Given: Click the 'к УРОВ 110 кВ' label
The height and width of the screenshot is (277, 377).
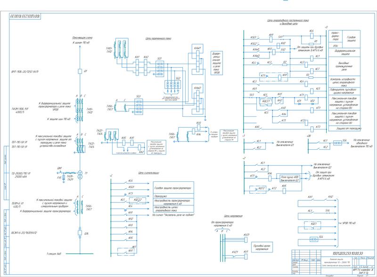Looking at the screenshot, I should click(348, 223).
